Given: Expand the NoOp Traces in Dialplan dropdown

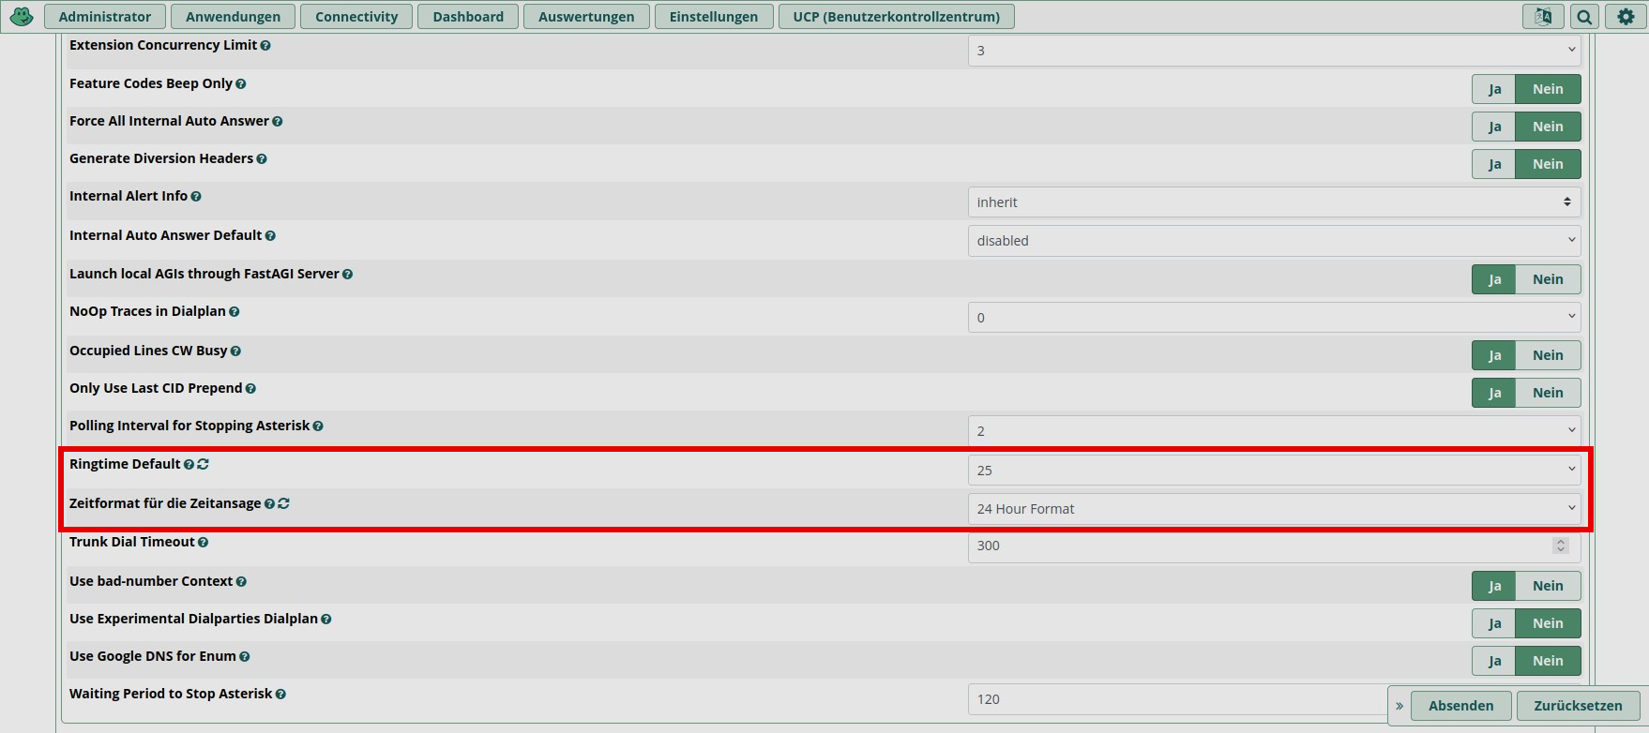Looking at the screenshot, I should click(1273, 318).
